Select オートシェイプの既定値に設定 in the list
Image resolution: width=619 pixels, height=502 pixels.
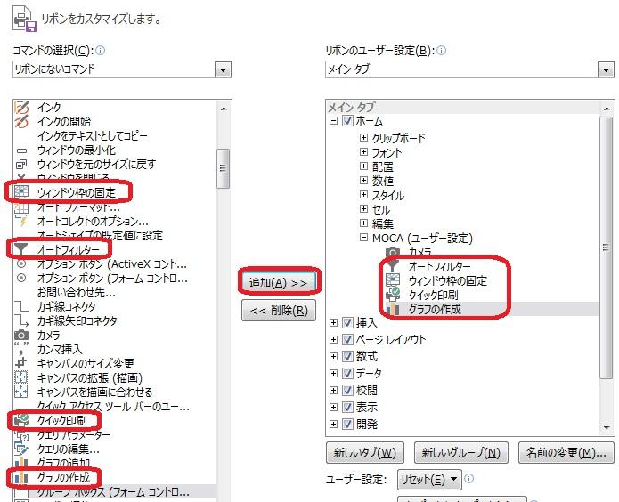100,235
